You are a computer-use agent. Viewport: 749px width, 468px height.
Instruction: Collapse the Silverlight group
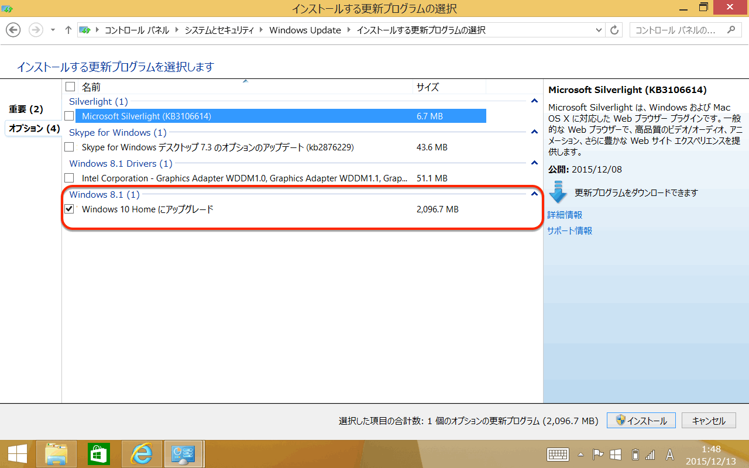[x=534, y=101]
